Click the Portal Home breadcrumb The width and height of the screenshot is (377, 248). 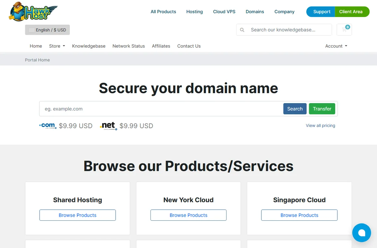(x=37, y=60)
